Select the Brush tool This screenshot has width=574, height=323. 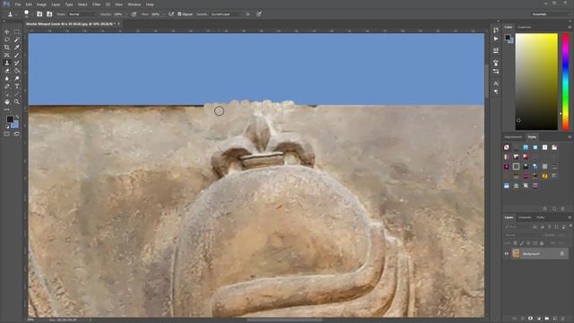click(x=17, y=55)
